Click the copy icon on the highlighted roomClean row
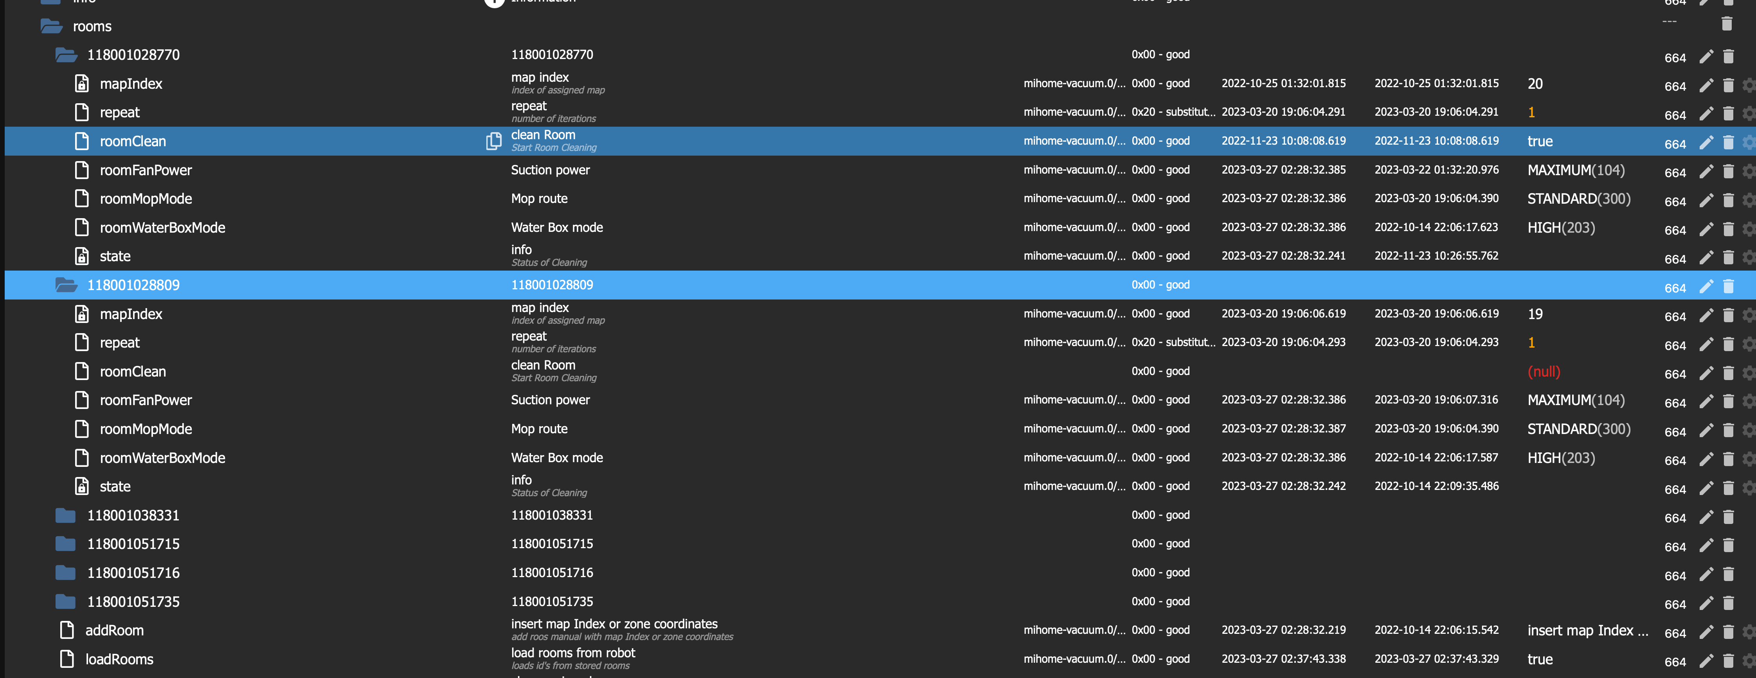 [x=493, y=141]
